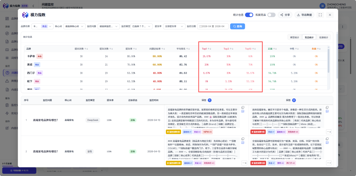The image size is (356, 176).
Task: Click the 豆包 model tag
Action: click(x=90, y=151)
